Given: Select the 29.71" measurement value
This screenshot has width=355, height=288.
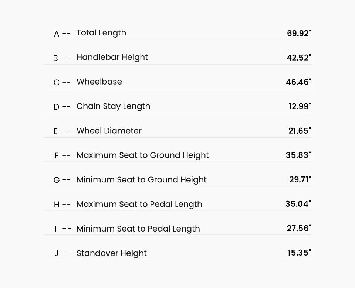Looking at the screenshot, I should 300,180.
